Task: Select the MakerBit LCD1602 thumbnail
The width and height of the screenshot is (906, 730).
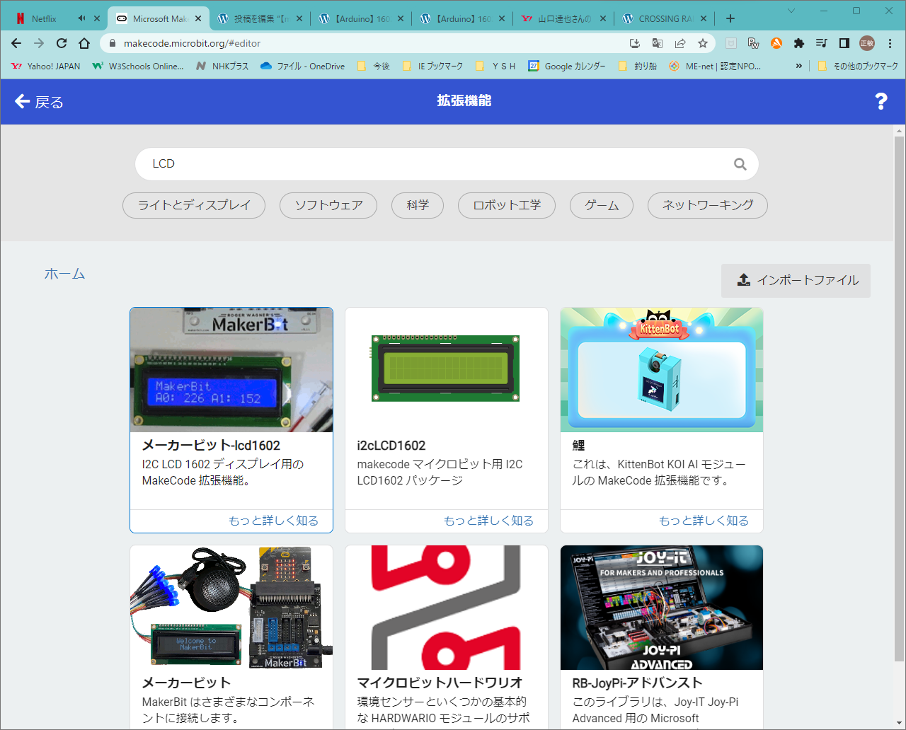Action: [x=231, y=370]
